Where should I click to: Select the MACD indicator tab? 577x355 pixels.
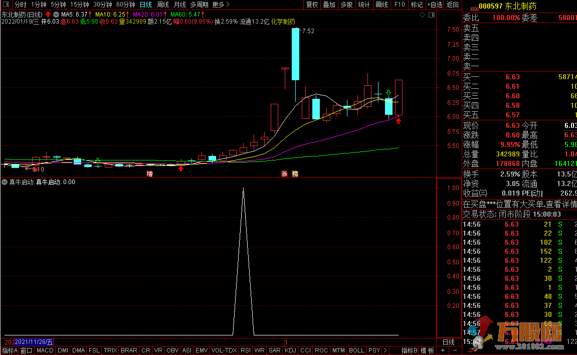pos(45,350)
